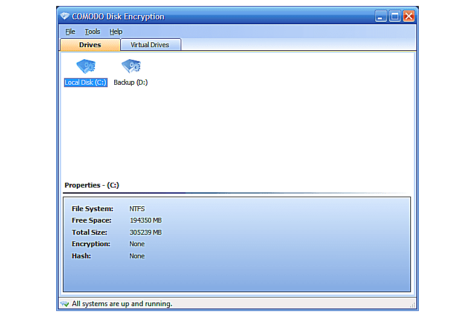Screen dimensions: 475x317
Task: Click the Free Space label
Action: pyautogui.click(x=91, y=220)
